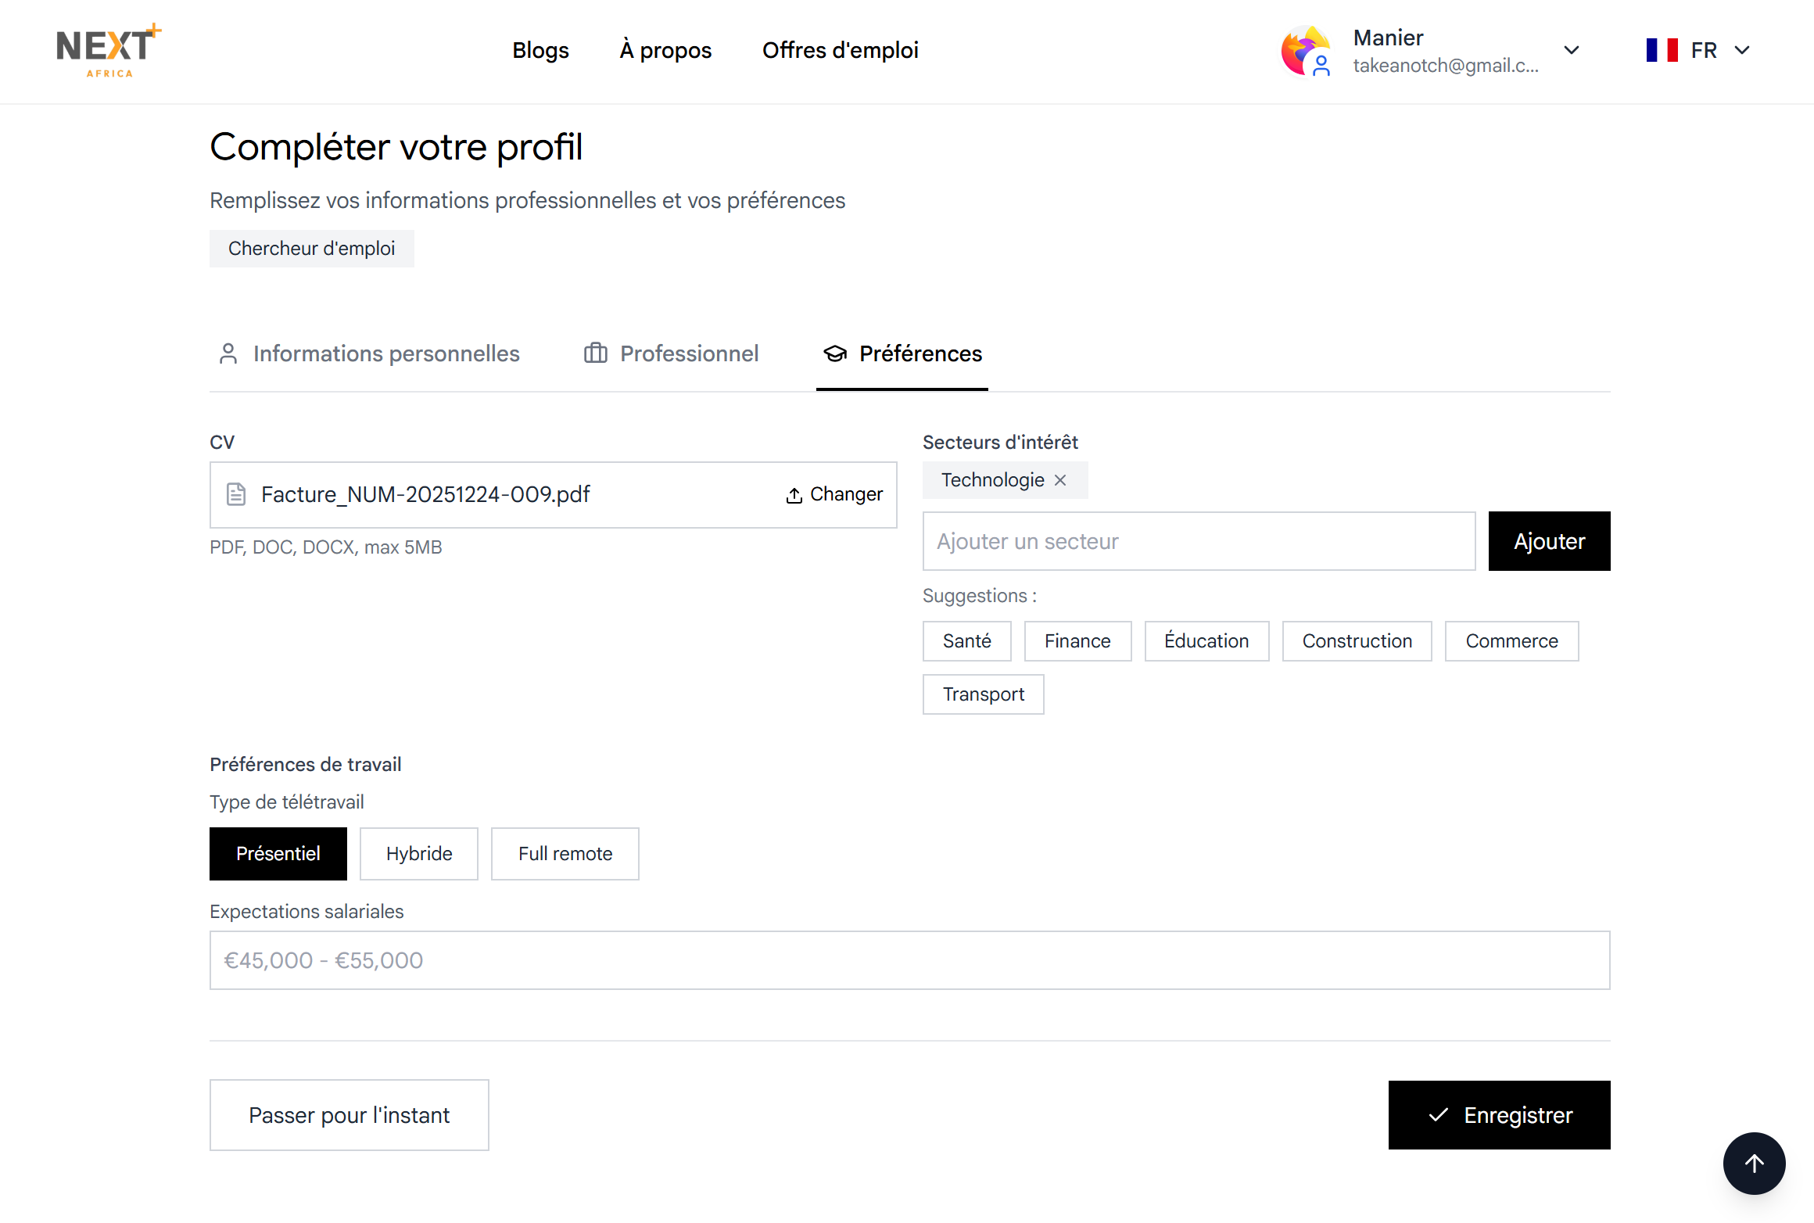Select the Présentiel work type
This screenshot has height=1223, width=1814.
pos(278,854)
